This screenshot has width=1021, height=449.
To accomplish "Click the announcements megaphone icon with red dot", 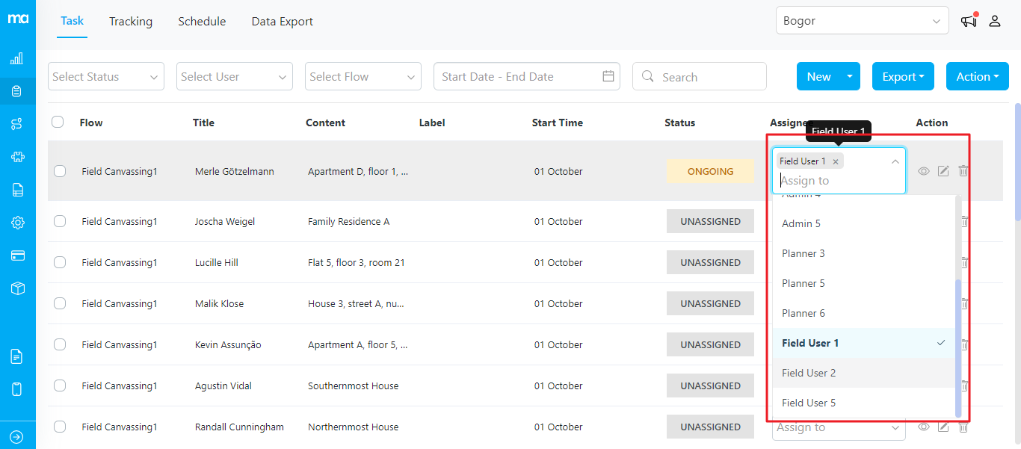I will coord(968,21).
